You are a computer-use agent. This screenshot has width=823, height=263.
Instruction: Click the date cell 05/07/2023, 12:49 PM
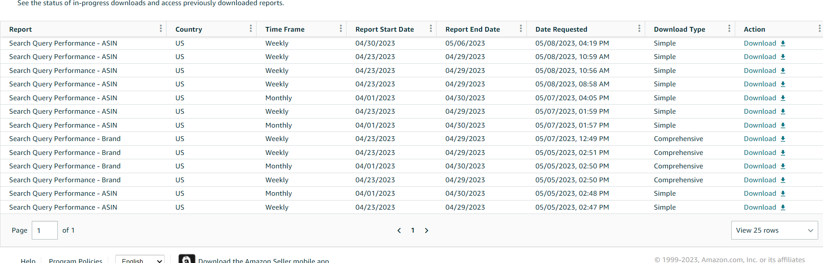click(572, 139)
